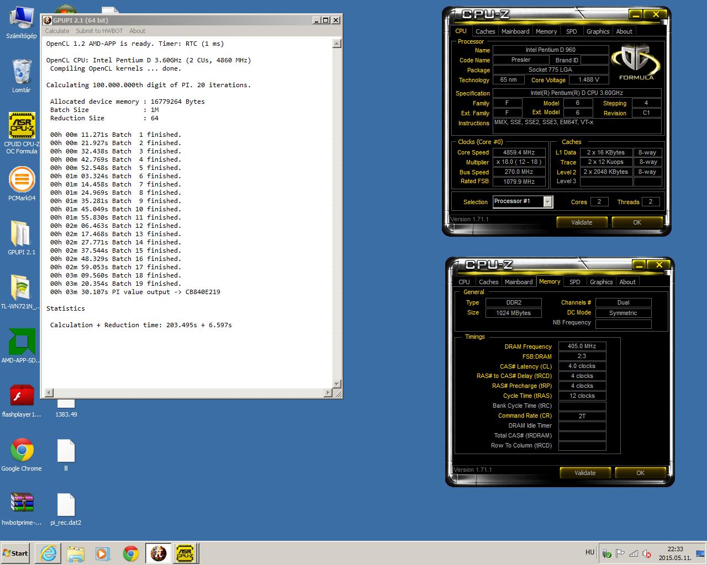The width and height of the screenshot is (707, 565).
Task: Launch CPUID CPU-Z OC Formula shortcut
Action: (x=22, y=132)
